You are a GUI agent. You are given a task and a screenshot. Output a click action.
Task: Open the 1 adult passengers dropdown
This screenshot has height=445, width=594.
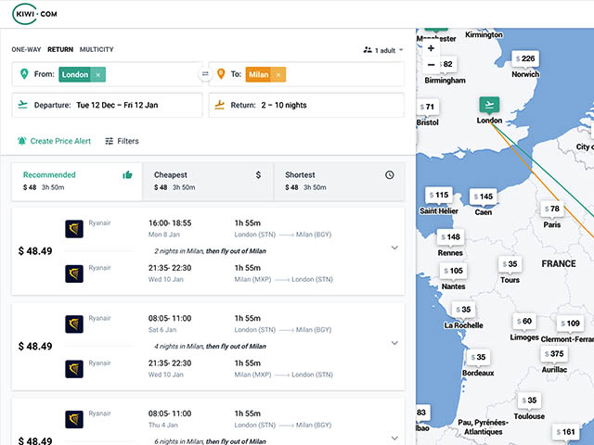pyautogui.click(x=383, y=50)
